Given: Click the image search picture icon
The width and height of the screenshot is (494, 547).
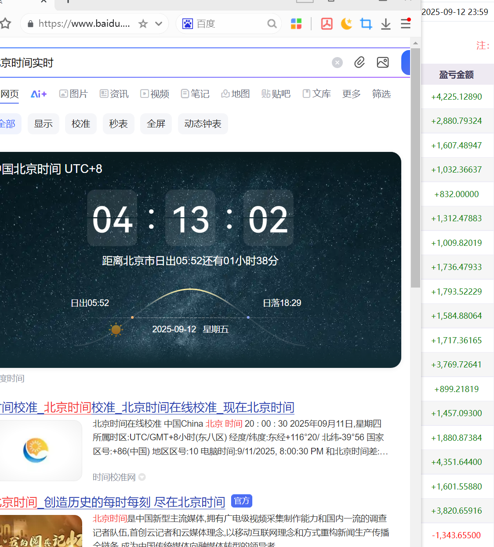Looking at the screenshot, I should (x=382, y=63).
